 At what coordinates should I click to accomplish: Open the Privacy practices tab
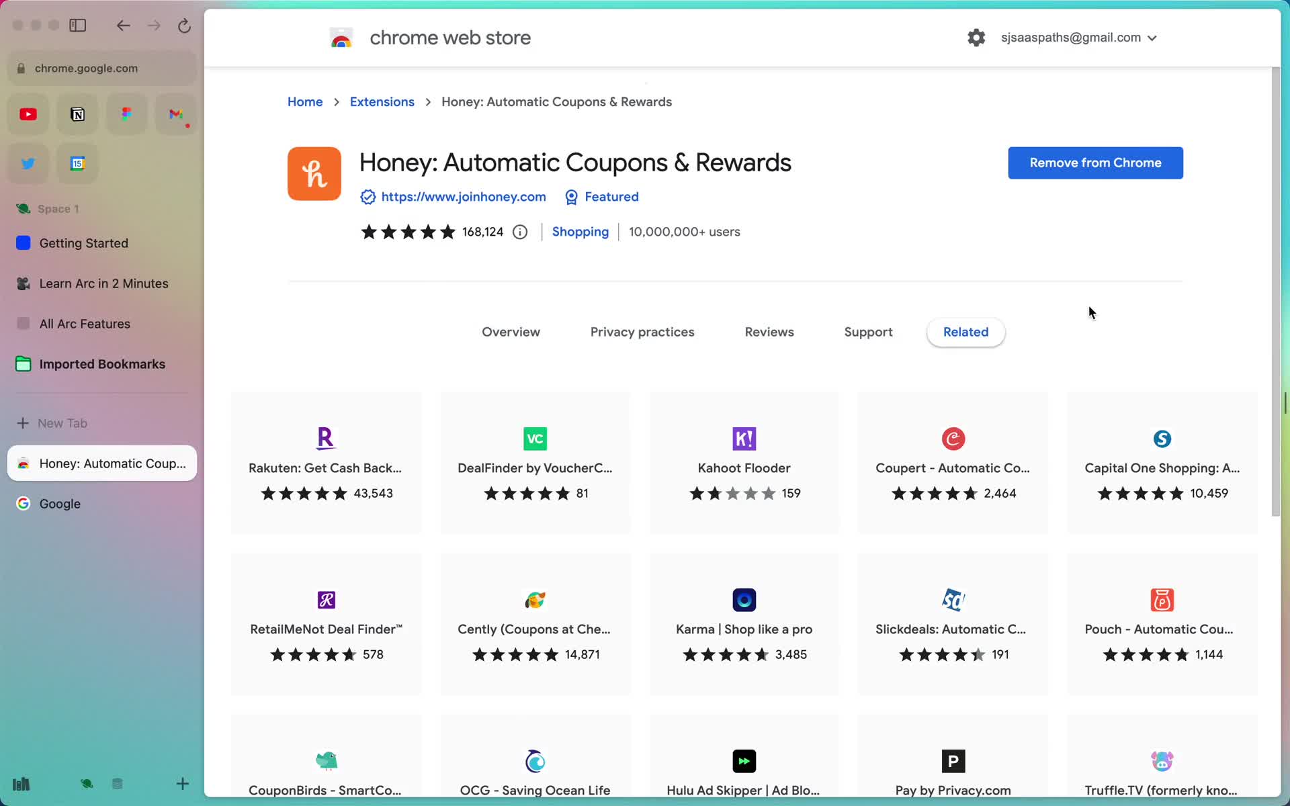[642, 332]
